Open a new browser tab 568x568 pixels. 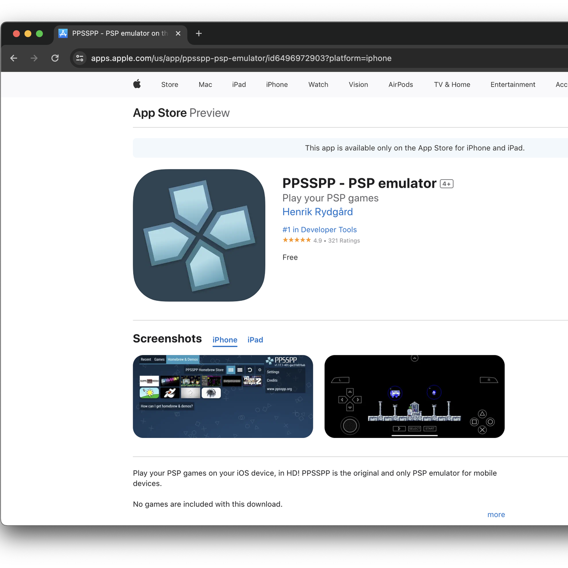pyautogui.click(x=199, y=33)
